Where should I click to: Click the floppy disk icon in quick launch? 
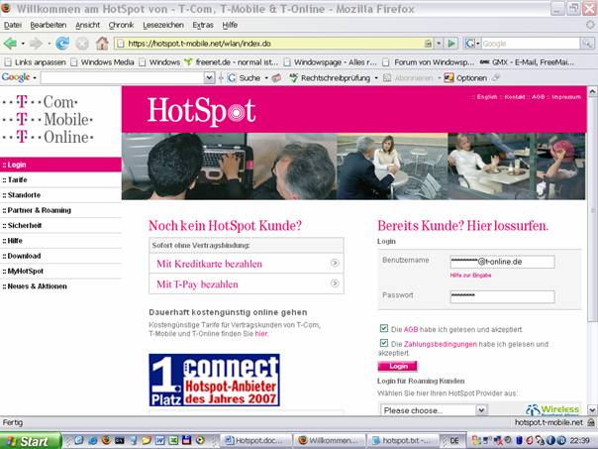[186, 440]
